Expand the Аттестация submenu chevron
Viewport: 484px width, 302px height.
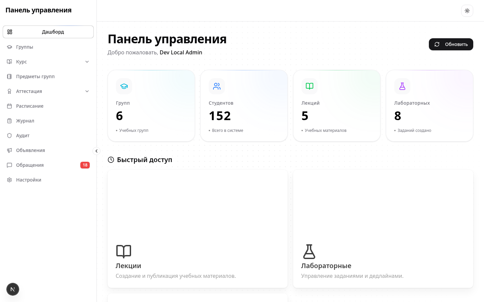click(87, 91)
